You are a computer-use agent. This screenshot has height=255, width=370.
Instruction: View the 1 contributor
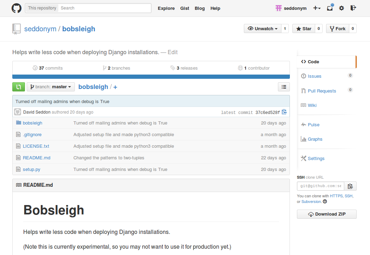[254, 68]
